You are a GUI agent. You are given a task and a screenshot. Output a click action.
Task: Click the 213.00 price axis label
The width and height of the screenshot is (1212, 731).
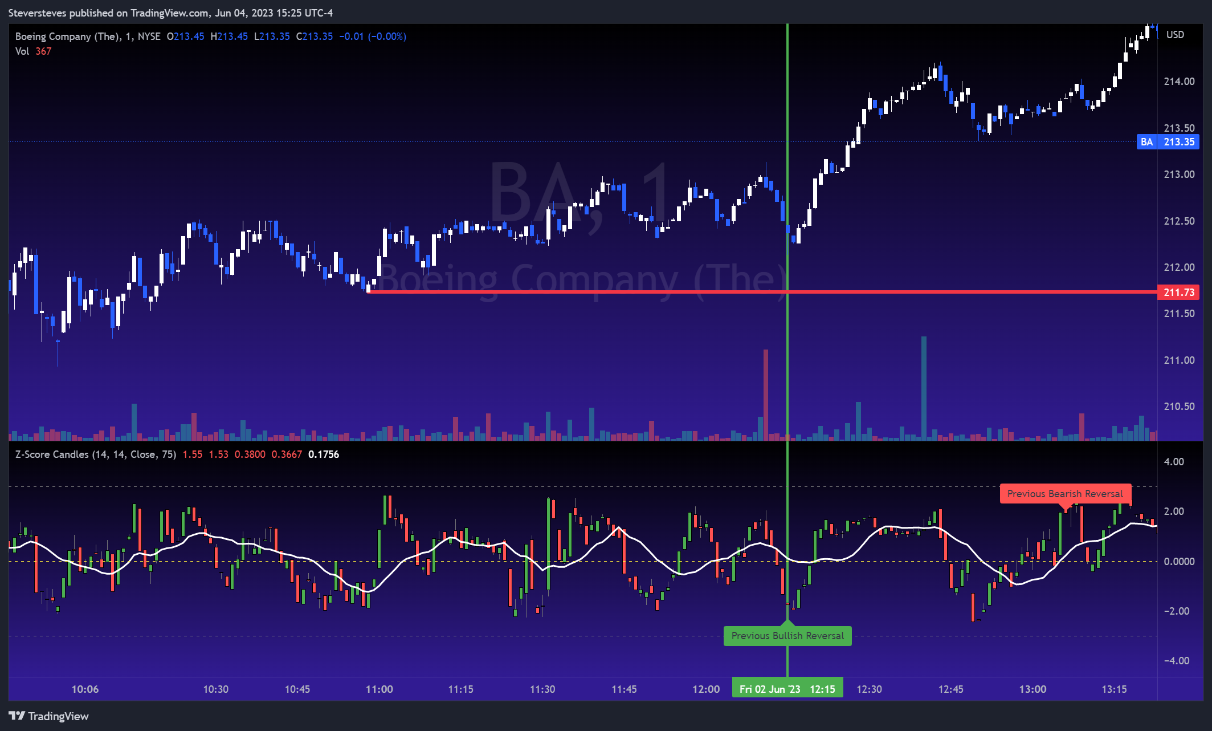click(1179, 174)
